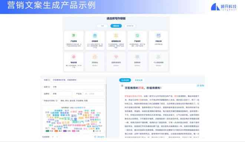Go to next word cloud page arrow
The width and height of the screenshot is (245, 142).
point(100,131)
